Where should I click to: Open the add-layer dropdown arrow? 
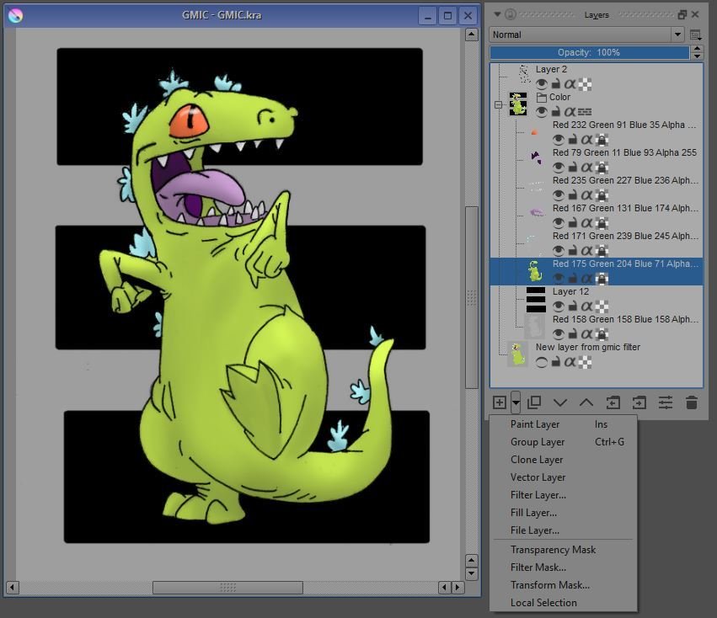click(x=516, y=402)
